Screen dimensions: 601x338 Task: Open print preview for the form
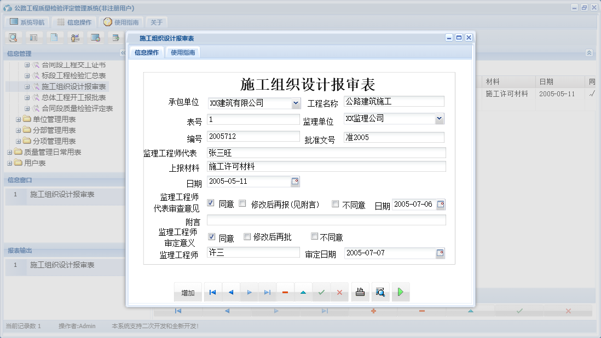(380, 292)
